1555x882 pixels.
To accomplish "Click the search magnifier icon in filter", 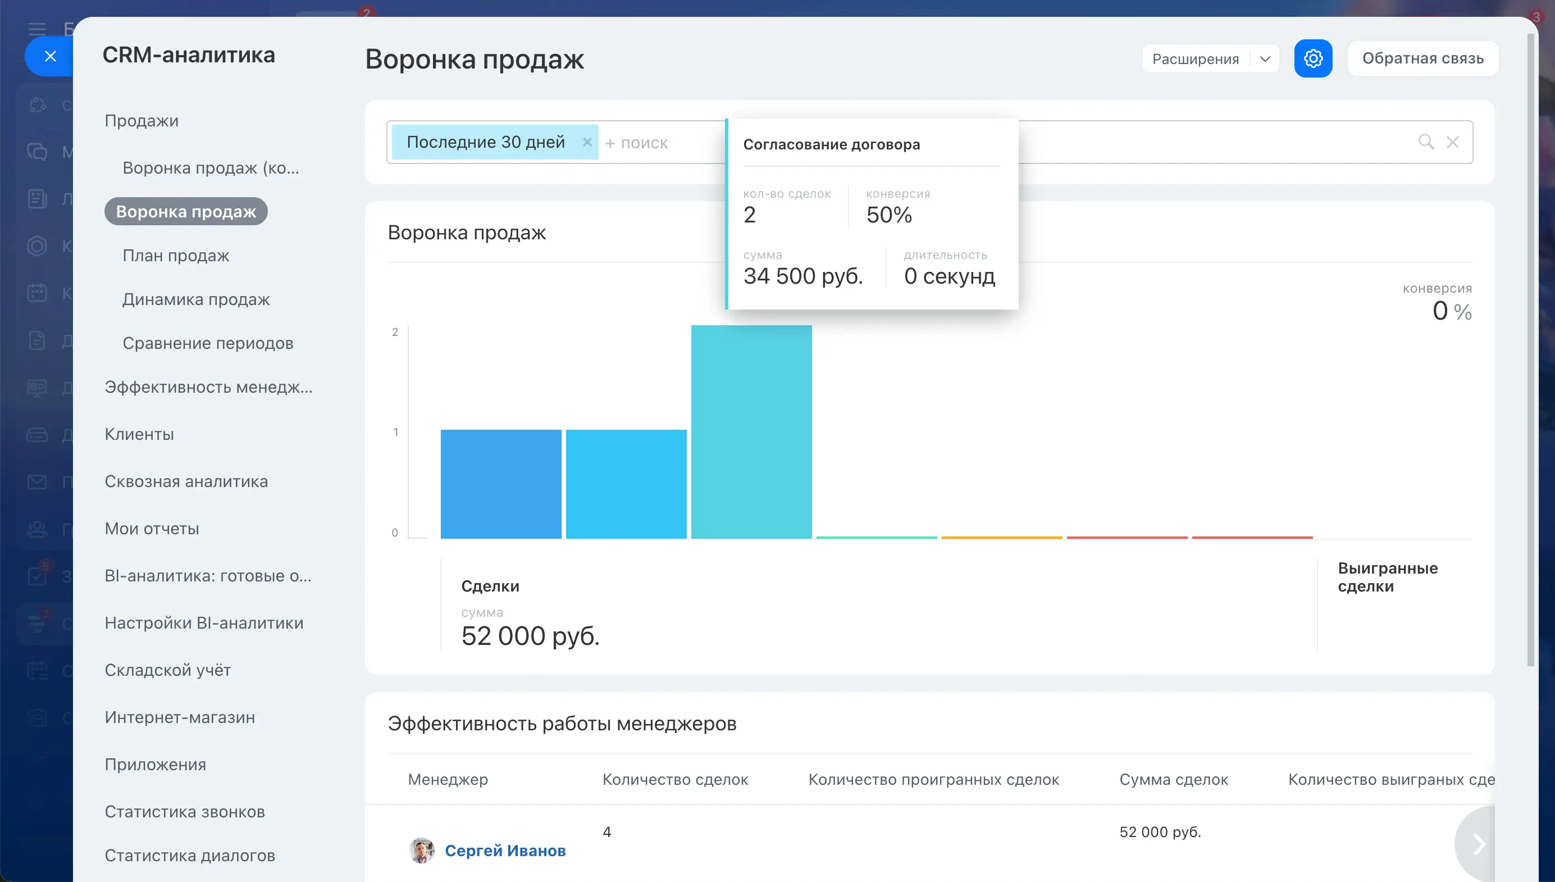I will (x=1426, y=142).
